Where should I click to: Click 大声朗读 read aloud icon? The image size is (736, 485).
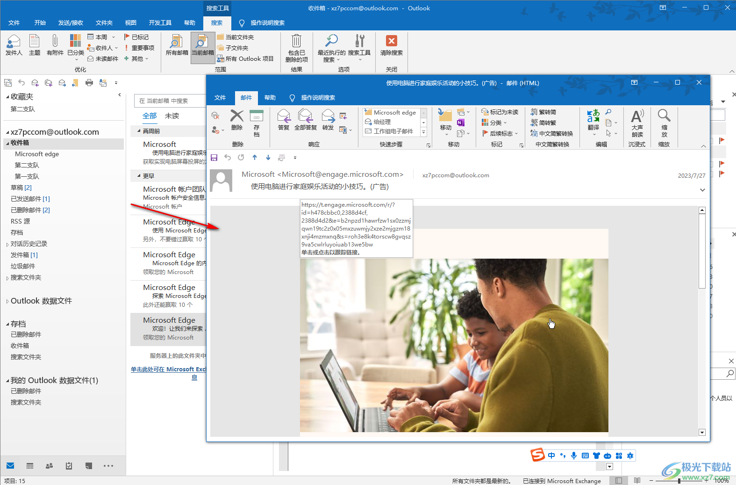637,123
